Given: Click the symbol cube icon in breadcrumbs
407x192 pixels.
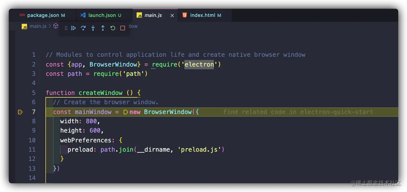Looking at the screenshot, I should [56, 26].
